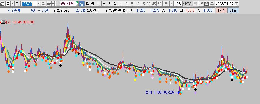
Task: Select the 10 interval button
Action: (x=137, y=4)
